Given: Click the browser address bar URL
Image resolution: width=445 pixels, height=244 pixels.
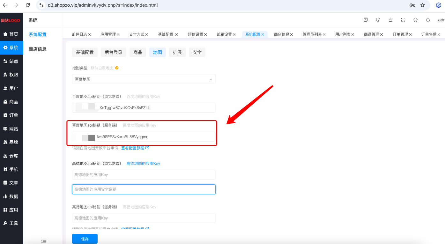Looking at the screenshot, I should coord(103,5).
